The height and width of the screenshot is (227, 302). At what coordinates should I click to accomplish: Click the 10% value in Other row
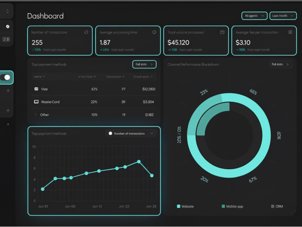click(x=94, y=115)
